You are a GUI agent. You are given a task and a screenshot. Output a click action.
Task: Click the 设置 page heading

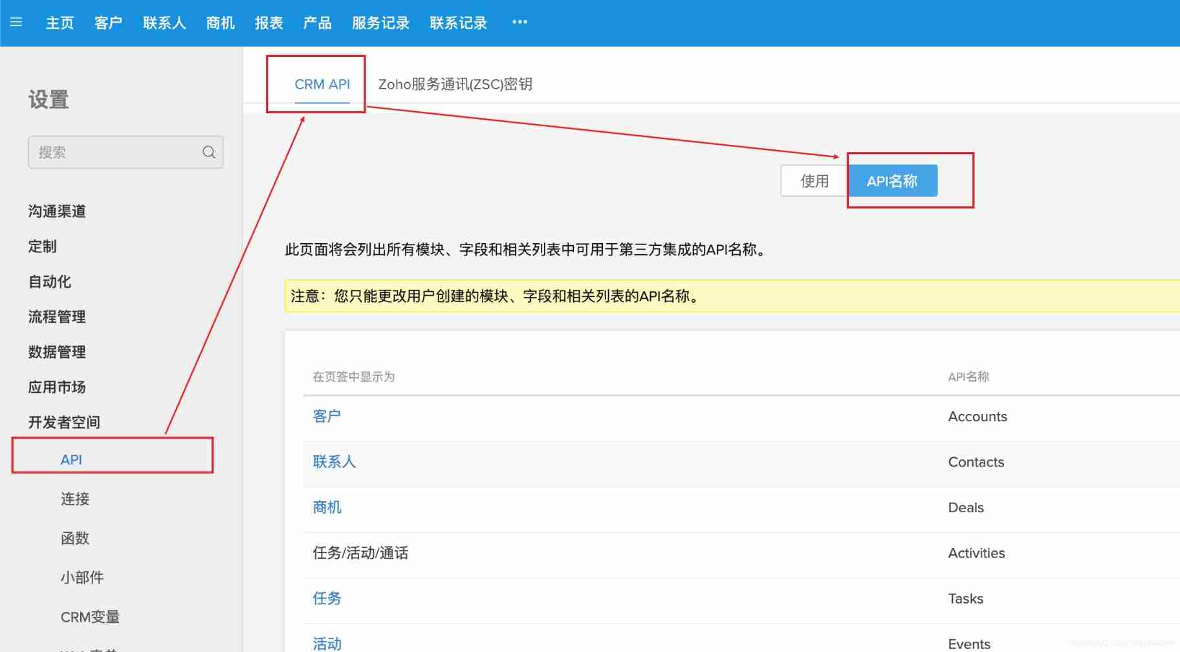[49, 100]
